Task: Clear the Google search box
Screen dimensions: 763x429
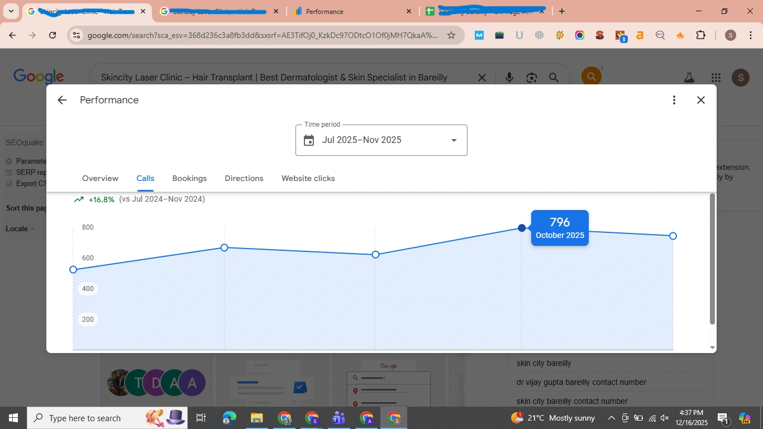Action: pos(482,78)
